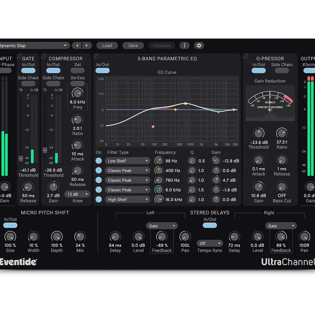The height and width of the screenshot is (315, 315).
Task: Disable Low Shelf band On button
Action: [x=99, y=161]
